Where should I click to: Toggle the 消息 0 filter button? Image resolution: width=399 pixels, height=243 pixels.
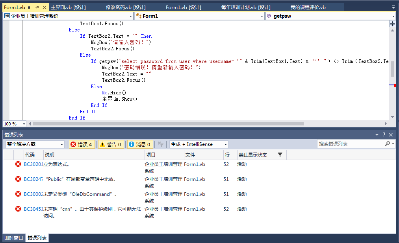click(x=140, y=144)
